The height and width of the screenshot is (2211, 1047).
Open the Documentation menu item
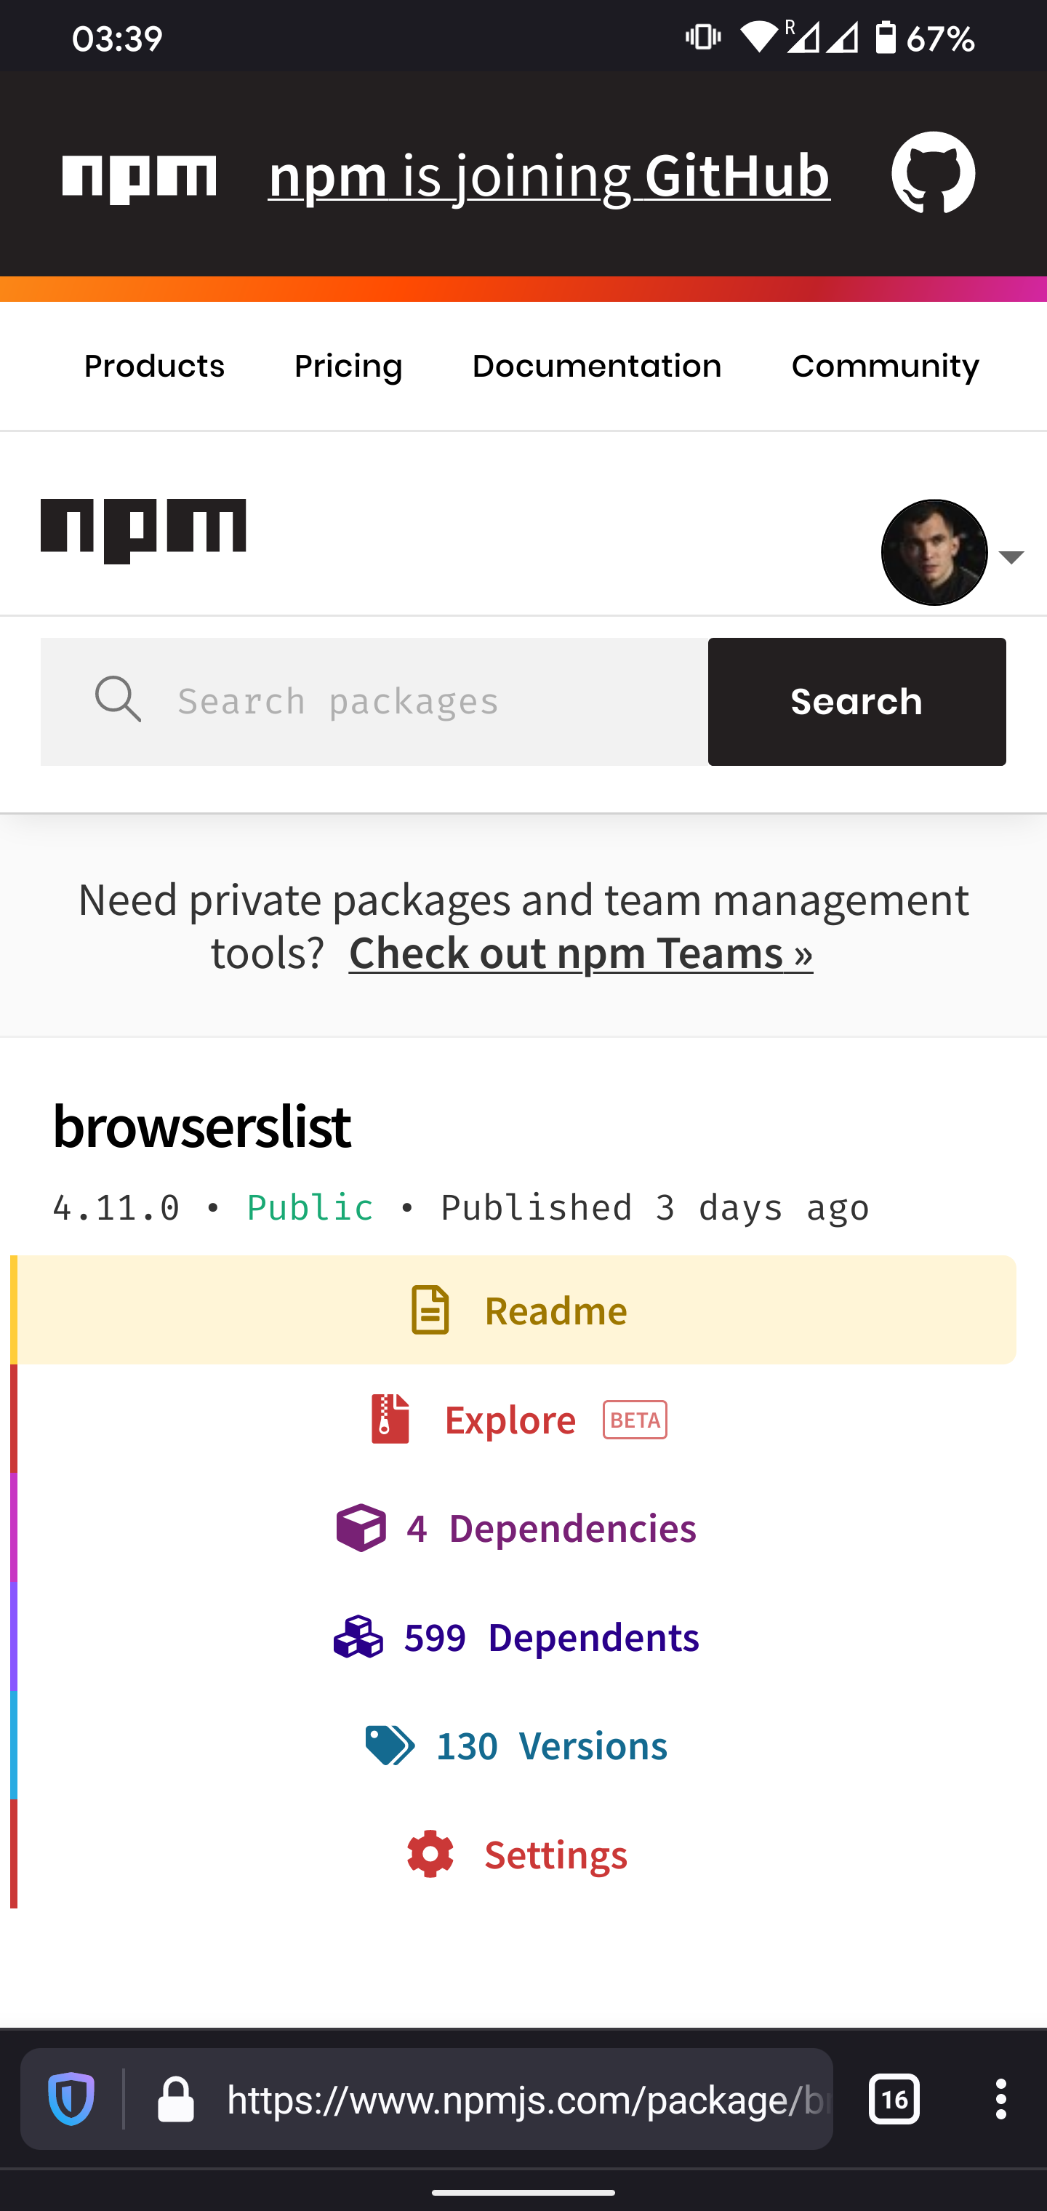596,366
